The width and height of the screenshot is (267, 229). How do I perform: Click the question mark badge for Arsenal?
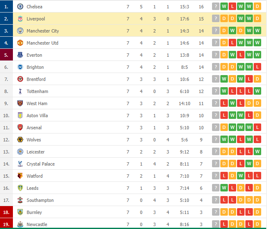click(x=216, y=127)
